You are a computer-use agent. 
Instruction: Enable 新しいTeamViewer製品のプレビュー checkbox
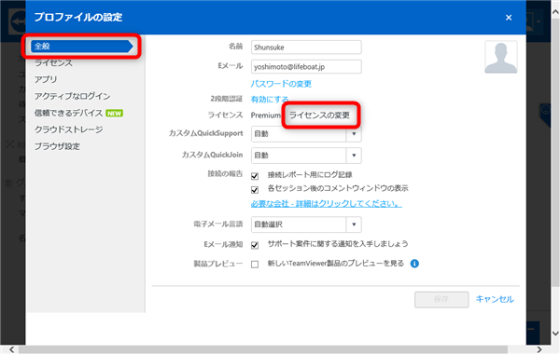[x=255, y=265]
